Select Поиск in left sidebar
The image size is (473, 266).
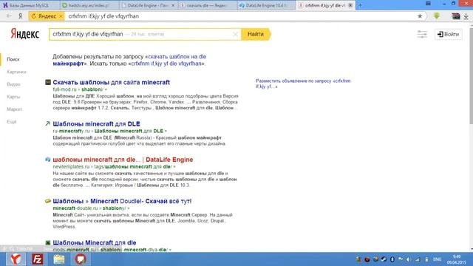pyautogui.click(x=13, y=59)
